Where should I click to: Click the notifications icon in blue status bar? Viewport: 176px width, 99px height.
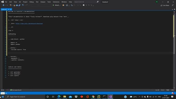point(173,93)
